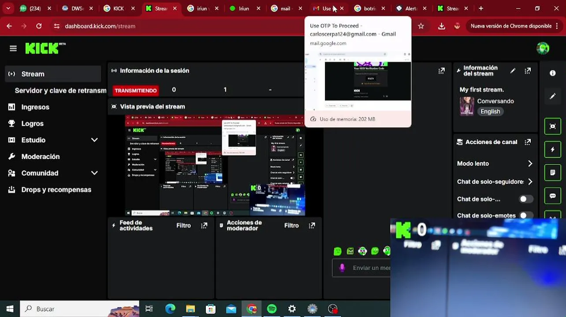This screenshot has height=317, width=566.
Task: Pop out the chat panel via its top arrow icon
Action: [441, 70]
